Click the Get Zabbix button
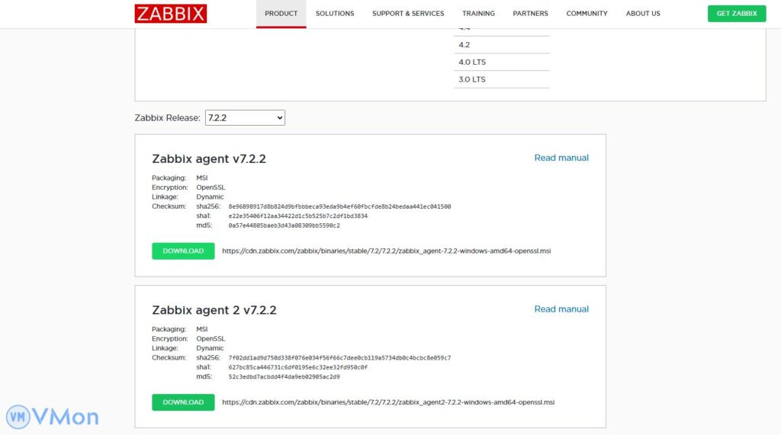The image size is (781, 435). coord(737,14)
